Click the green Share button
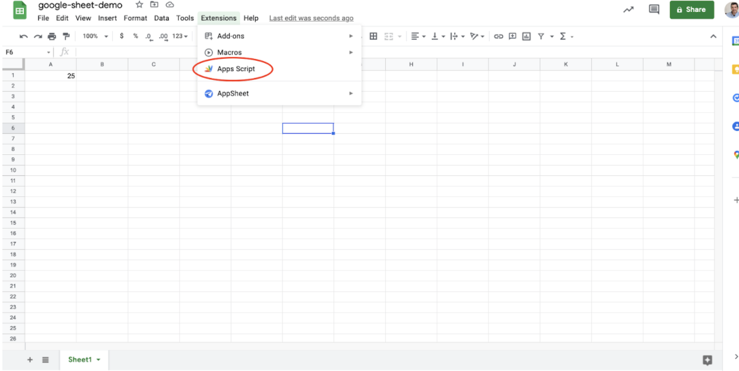This screenshot has width=739, height=371. pos(692,10)
